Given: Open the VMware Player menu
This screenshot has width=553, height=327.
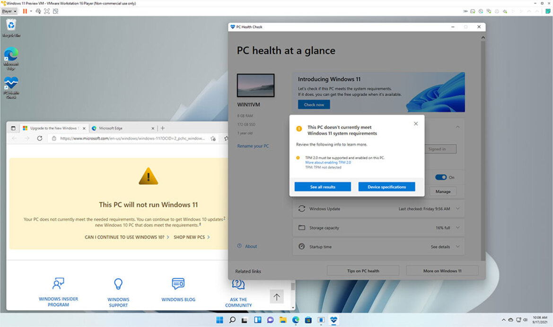Looking at the screenshot, I should tap(9, 11).
